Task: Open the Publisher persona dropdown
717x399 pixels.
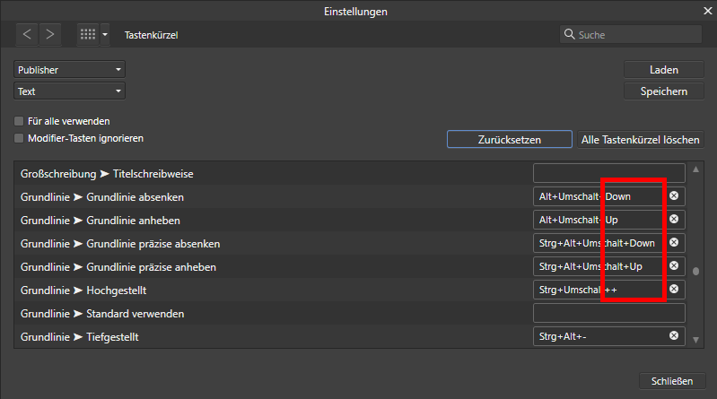Action: click(x=69, y=70)
